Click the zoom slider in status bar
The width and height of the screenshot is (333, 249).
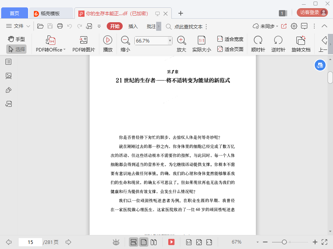pyautogui.click(x=284, y=242)
